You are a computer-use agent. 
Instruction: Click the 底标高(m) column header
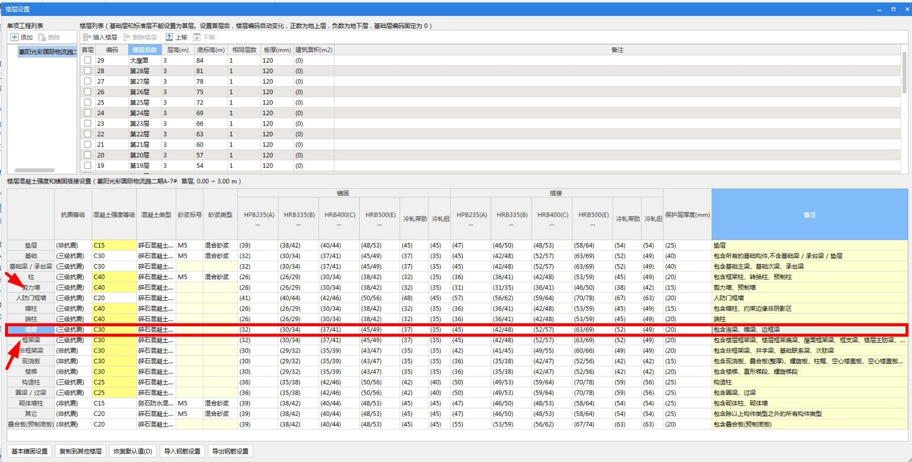tap(211, 50)
